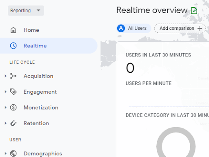Open Monetization reports
209x157 pixels.
(41, 108)
